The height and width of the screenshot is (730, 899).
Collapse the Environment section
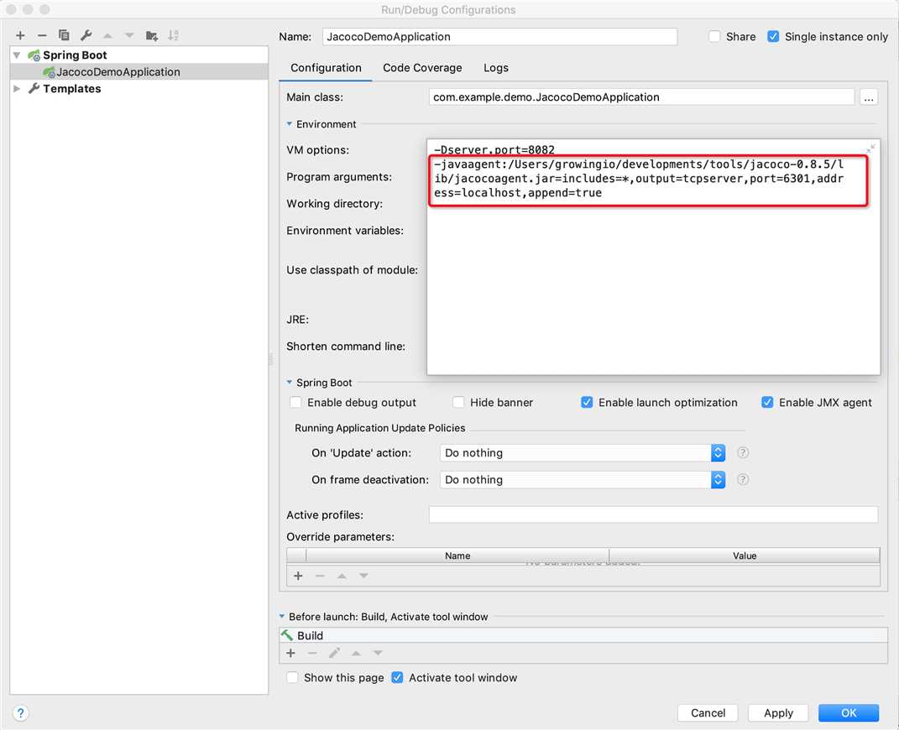point(290,124)
